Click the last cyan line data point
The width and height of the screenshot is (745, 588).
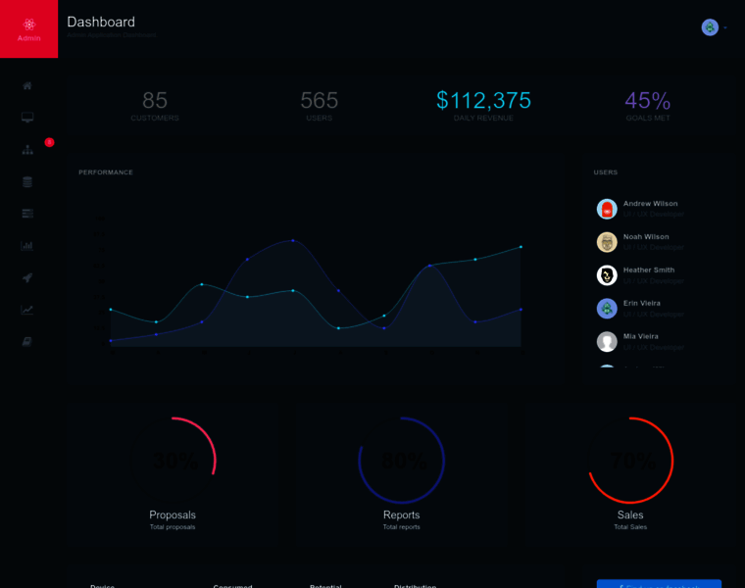pos(521,247)
